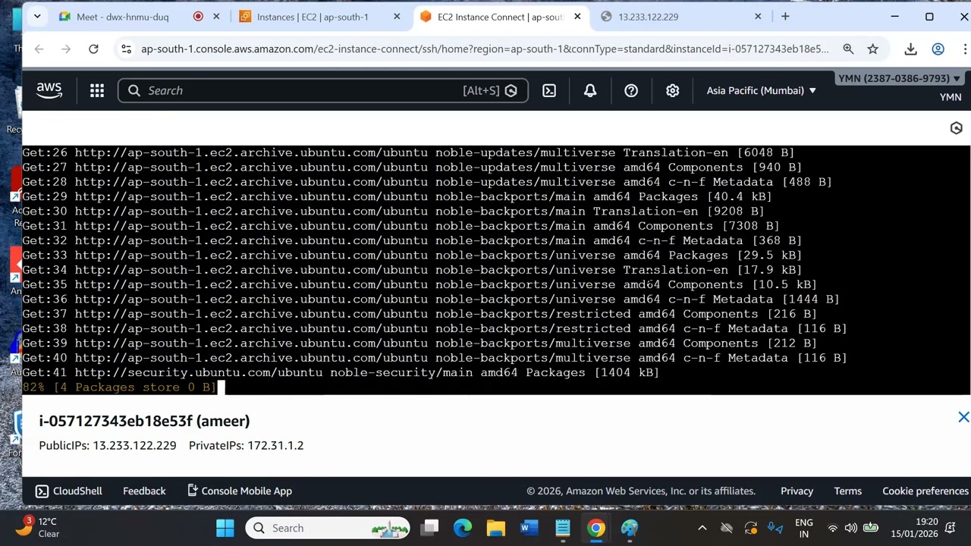Bookmark this page with the star icon
The image size is (971, 546).
point(873,49)
